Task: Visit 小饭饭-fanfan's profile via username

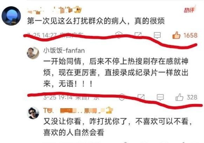Action: coord(64,51)
